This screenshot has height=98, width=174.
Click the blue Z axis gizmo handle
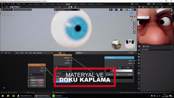(x=132, y=13)
